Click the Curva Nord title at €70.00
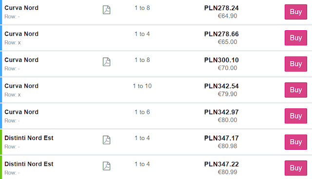Viewport: 312px width, 179px height. click(x=21, y=60)
